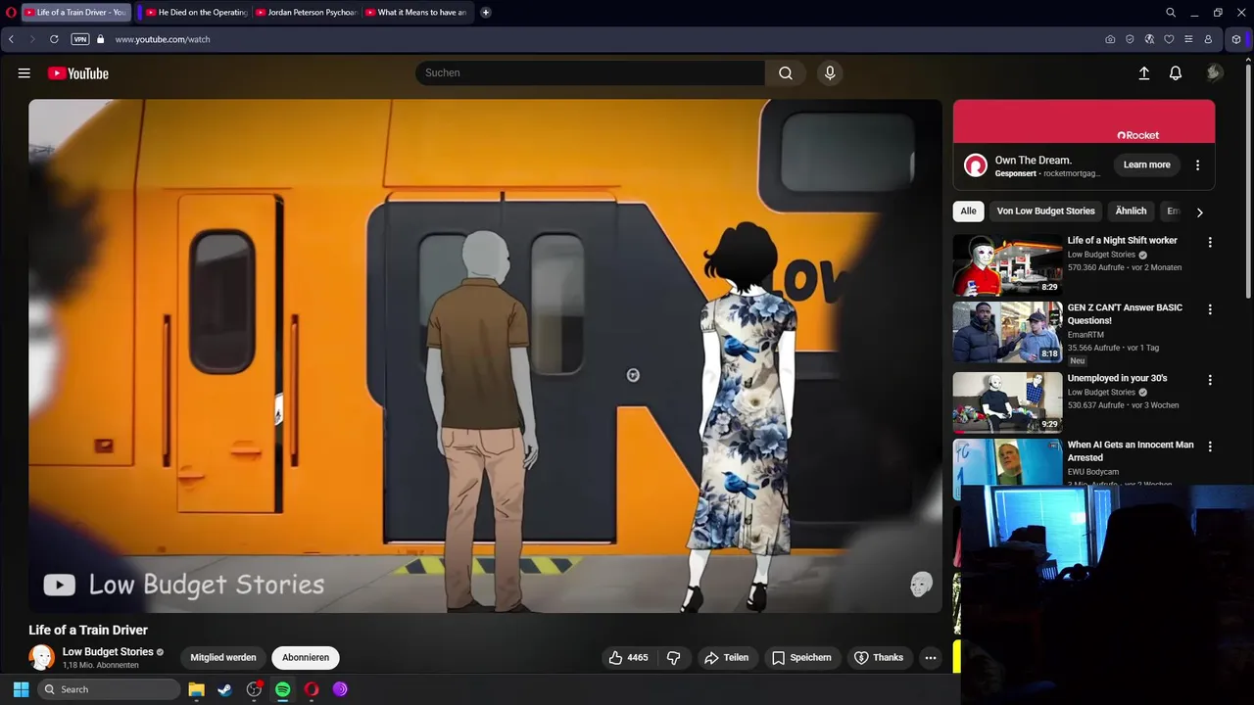Take a snapshot with browser camera icon
The image size is (1254, 705).
pyautogui.click(x=1110, y=39)
